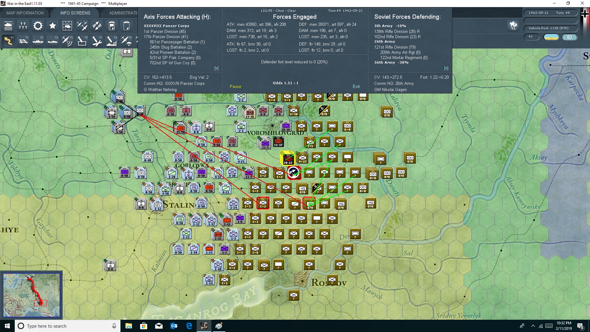Select the F2 rail movement mode
The width and height of the screenshot is (590, 332).
pos(23,41)
